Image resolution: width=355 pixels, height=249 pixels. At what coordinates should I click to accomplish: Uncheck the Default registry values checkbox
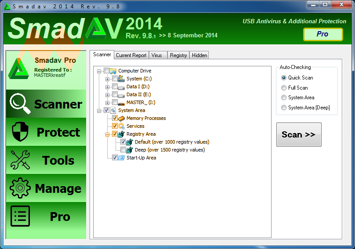click(x=123, y=142)
